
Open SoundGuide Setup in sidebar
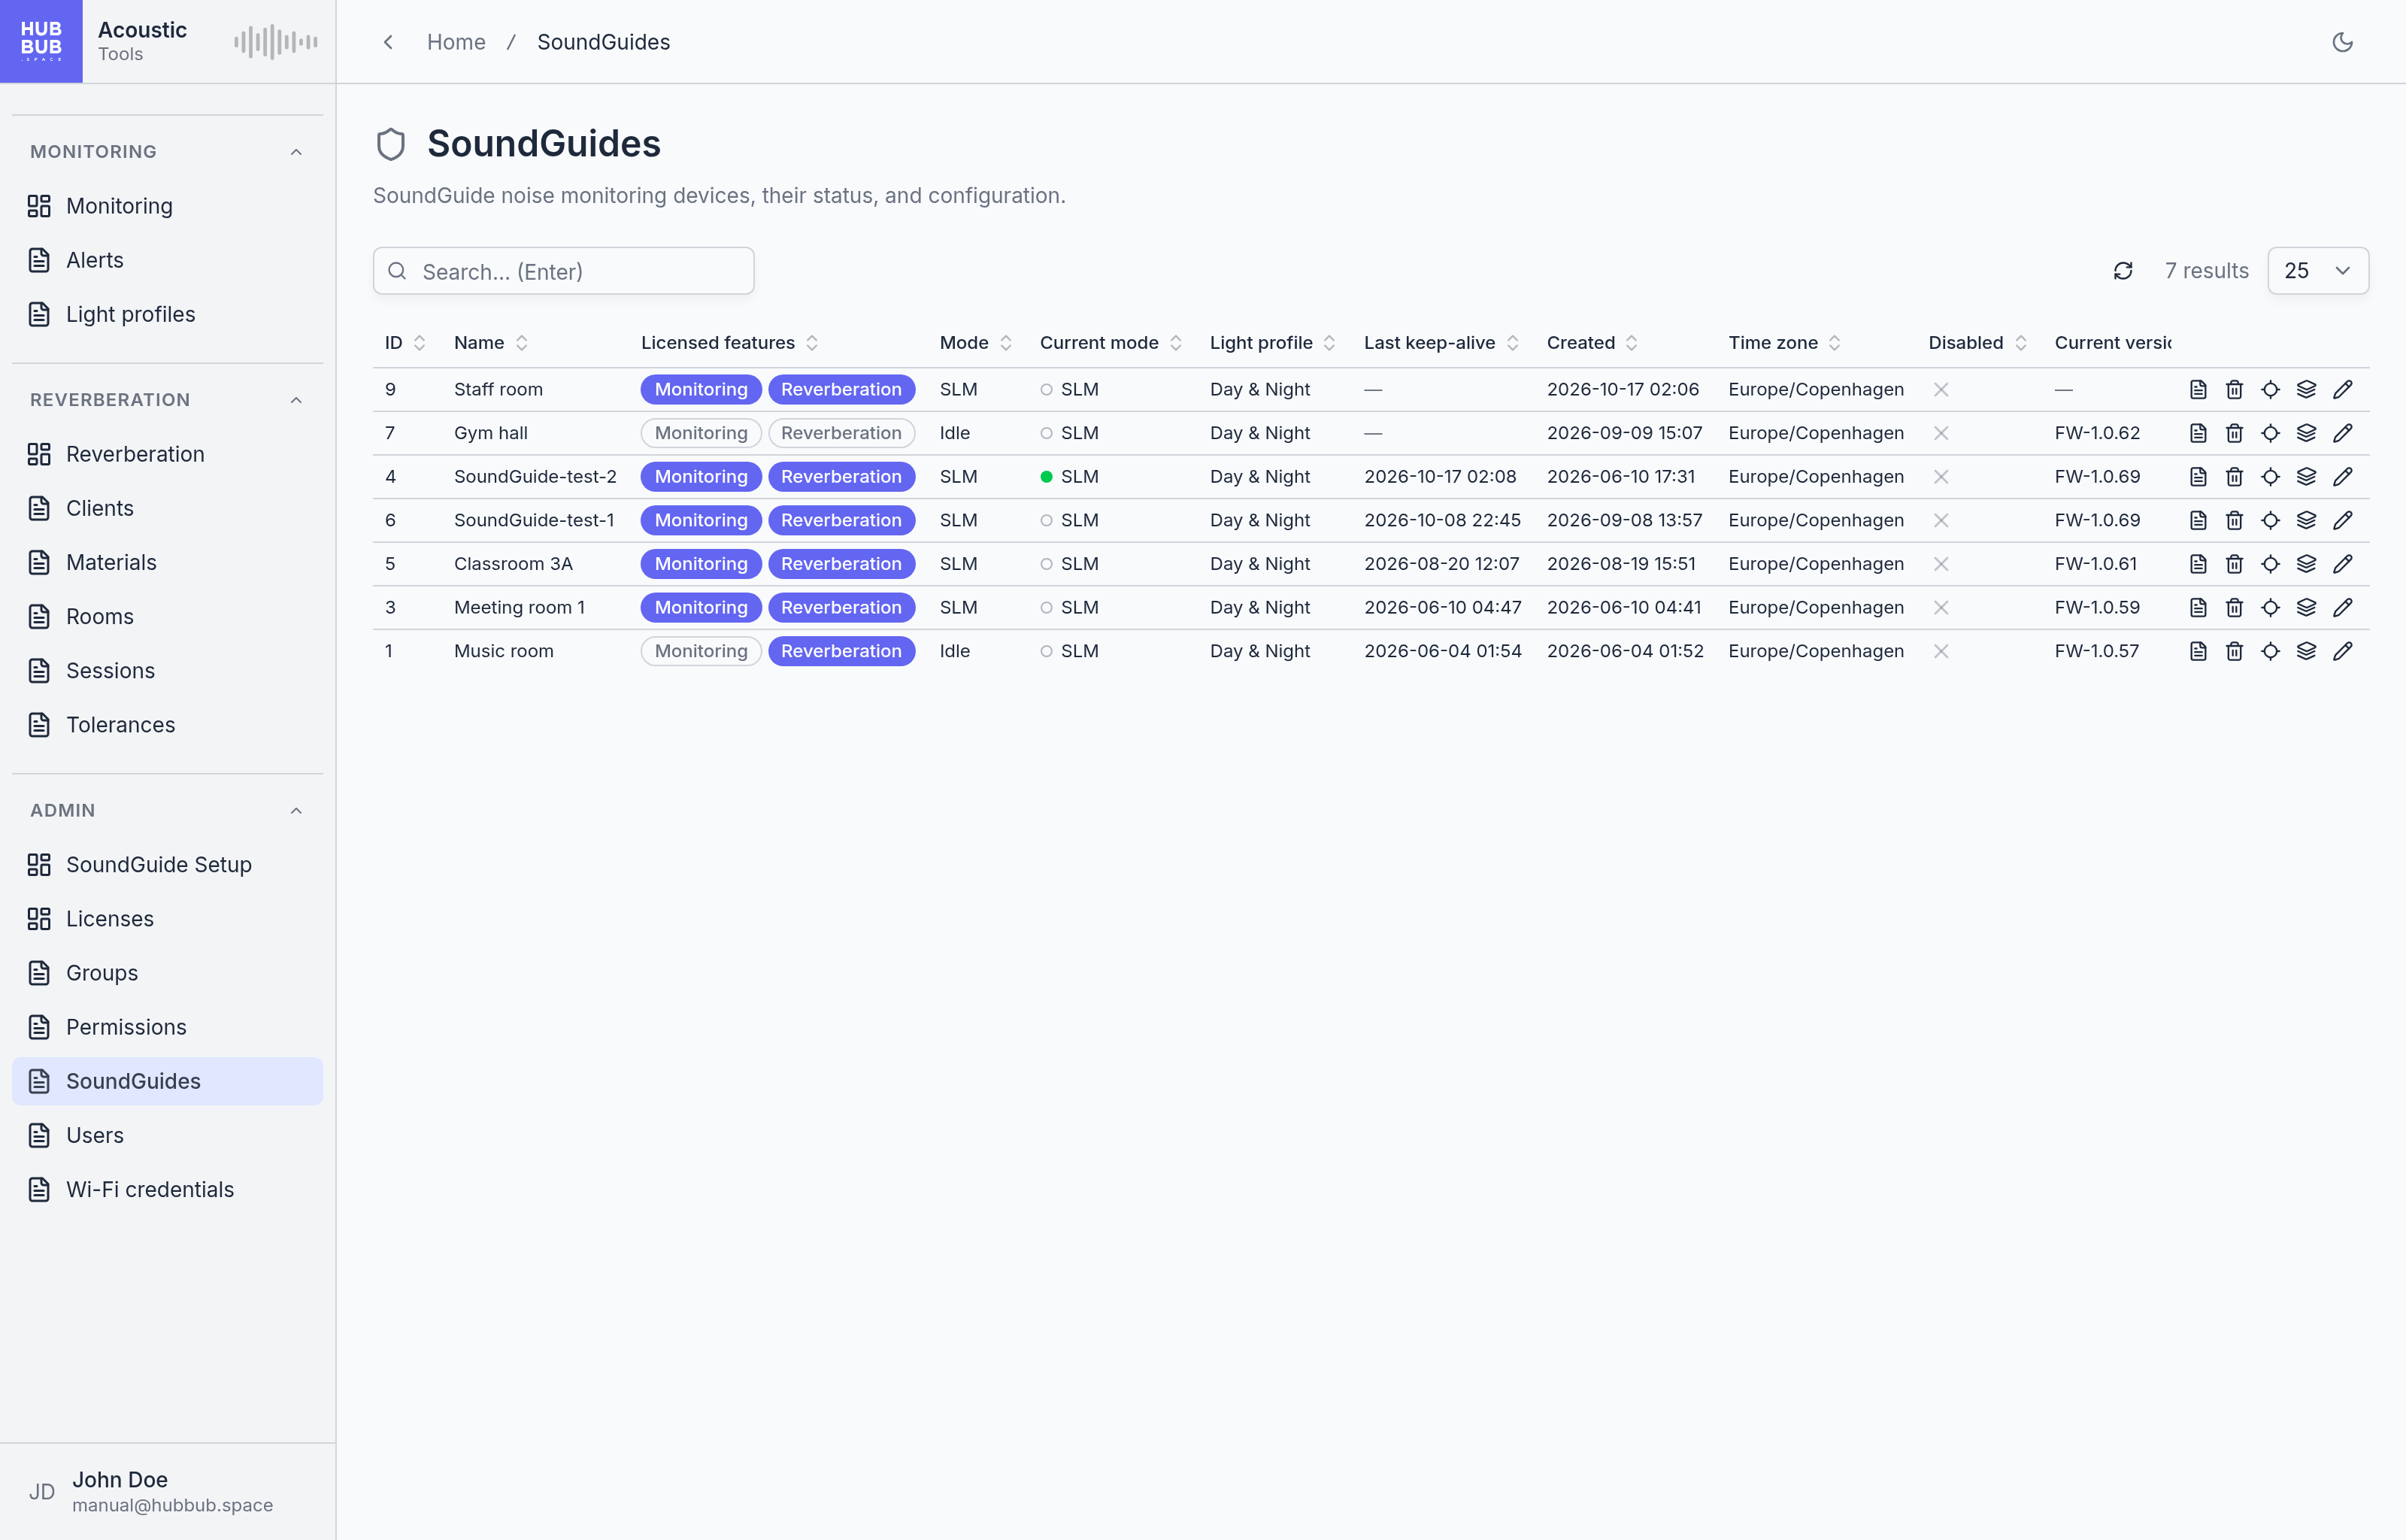(x=167, y=865)
